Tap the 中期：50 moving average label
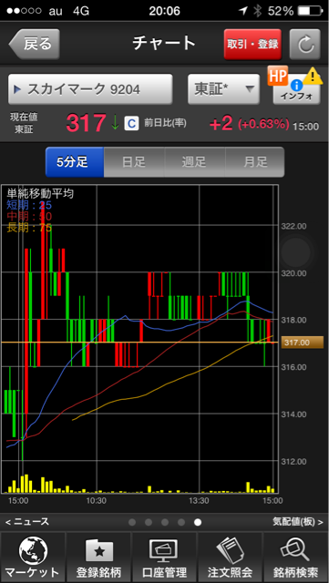329x583 pixels. coord(29,217)
